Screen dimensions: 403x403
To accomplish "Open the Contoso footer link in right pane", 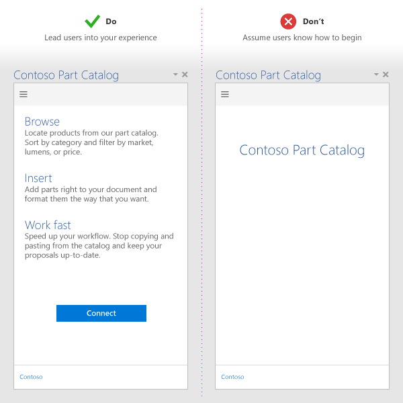I will (x=232, y=377).
